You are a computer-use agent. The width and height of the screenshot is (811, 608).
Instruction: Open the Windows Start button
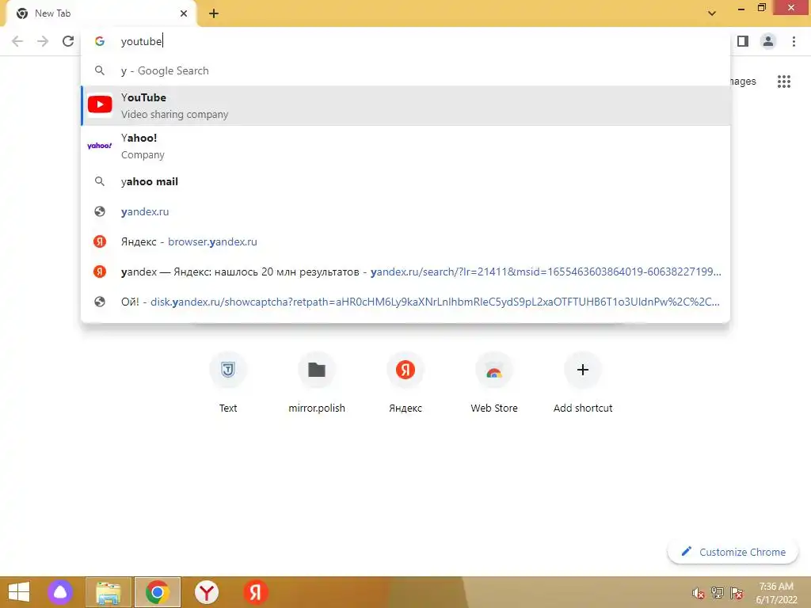tap(19, 592)
